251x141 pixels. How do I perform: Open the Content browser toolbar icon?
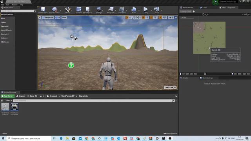pos(78,10)
